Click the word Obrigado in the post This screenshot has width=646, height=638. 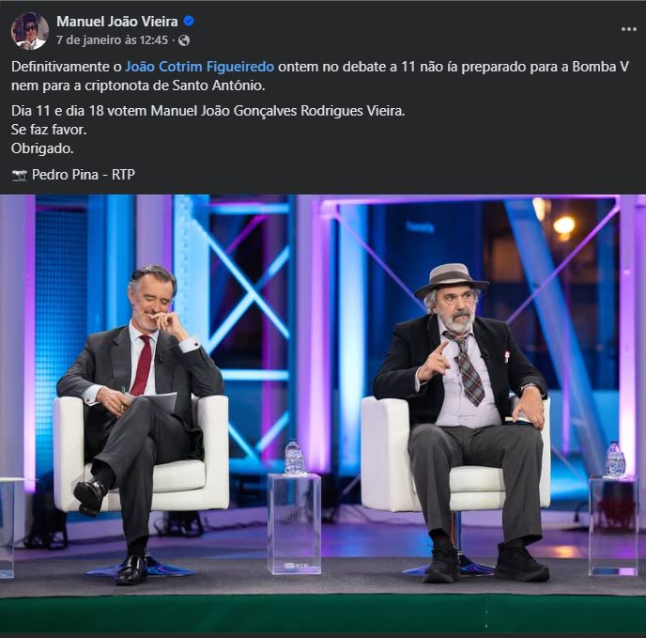(x=42, y=148)
